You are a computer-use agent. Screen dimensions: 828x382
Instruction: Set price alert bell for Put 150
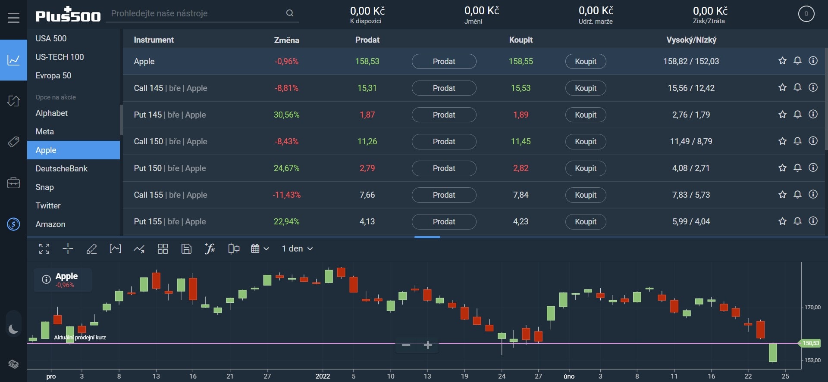click(797, 168)
